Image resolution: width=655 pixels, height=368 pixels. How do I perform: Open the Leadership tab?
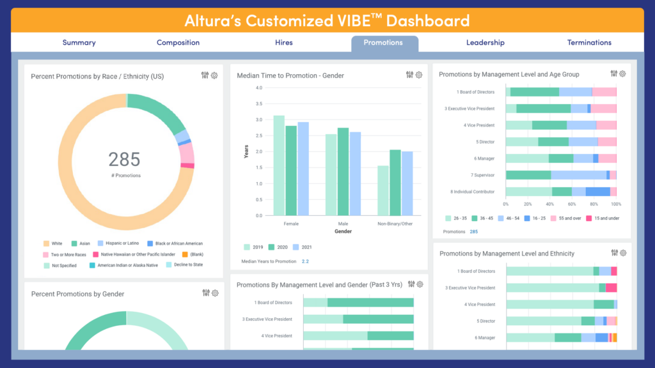point(485,42)
